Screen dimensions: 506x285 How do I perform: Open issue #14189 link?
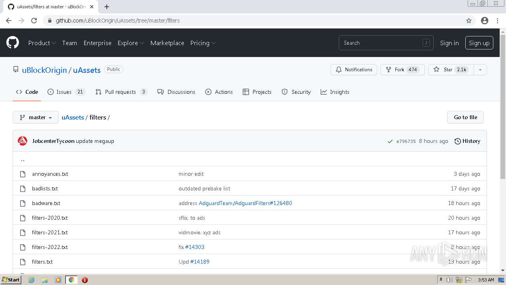coord(200,262)
